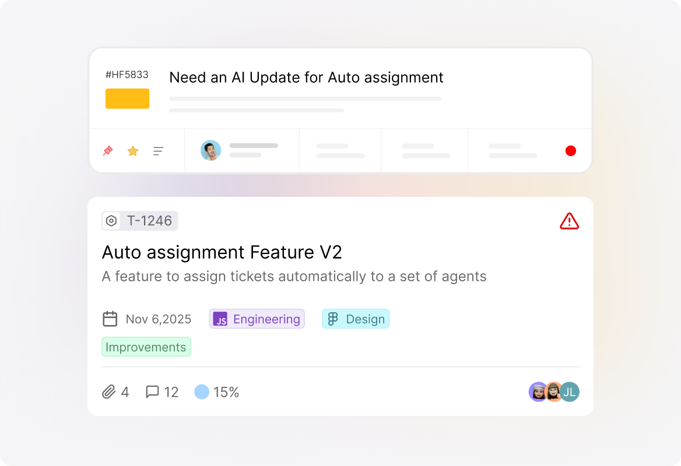Open the lines menu icon beside star
681x466 pixels.
click(158, 151)
